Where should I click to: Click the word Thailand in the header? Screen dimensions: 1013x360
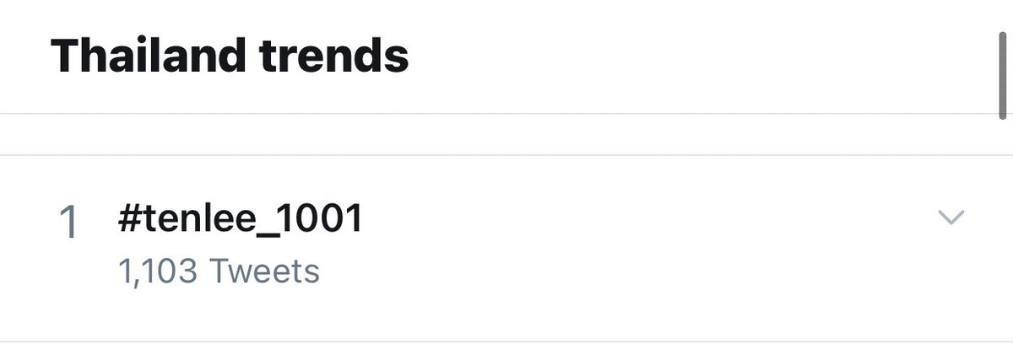pos(135,56)
